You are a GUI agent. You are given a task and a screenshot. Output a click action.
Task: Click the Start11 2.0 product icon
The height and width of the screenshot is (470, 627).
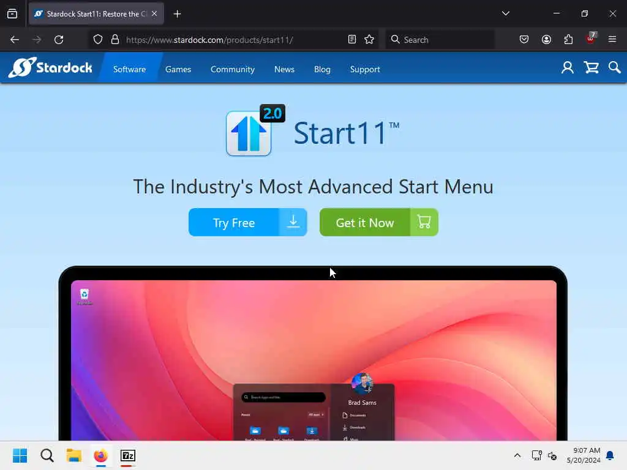[255, 130]
